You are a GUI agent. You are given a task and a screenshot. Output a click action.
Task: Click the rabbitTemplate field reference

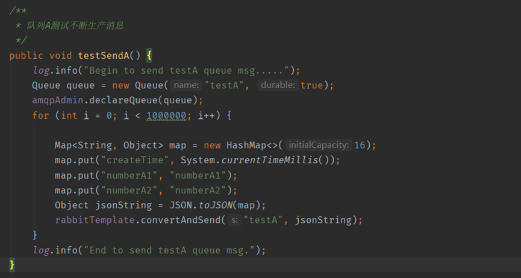point(95,220)
